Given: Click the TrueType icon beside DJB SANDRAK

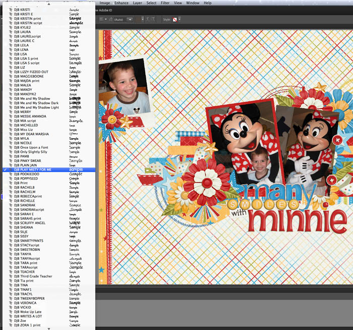Looking at the screenshot, I should pyautogui.click(x=11, y=205).
